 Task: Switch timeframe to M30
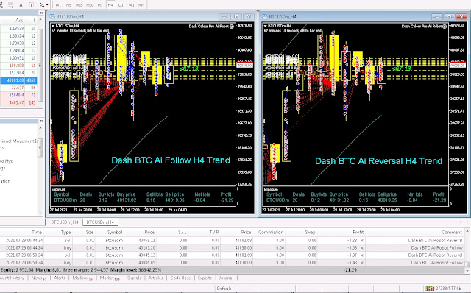click(x=90, y=5)
